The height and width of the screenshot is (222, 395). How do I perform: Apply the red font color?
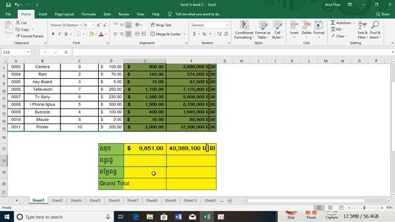coord(101,34)
